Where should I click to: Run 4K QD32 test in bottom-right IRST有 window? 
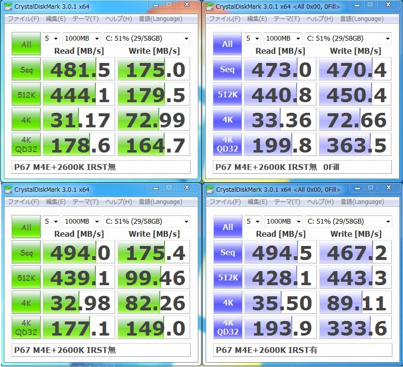[228, 327]
